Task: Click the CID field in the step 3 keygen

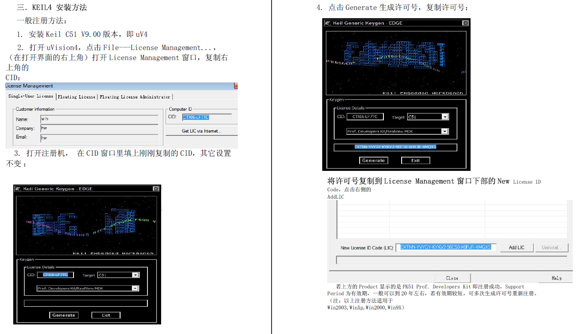Action: coord(55,275)
